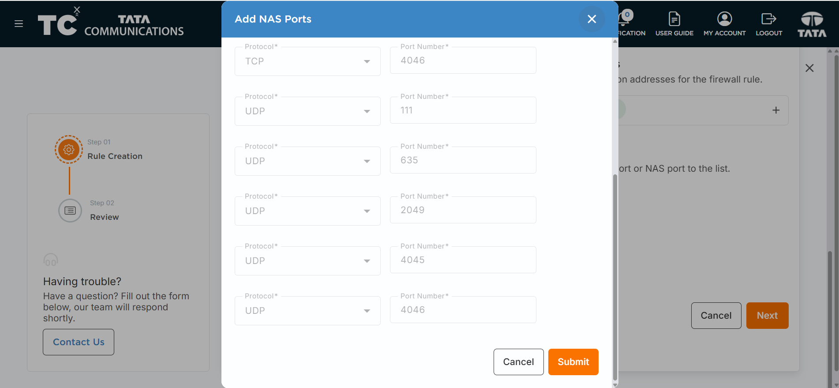This screenshot has height=388, width=839.
Task: Submit the NAS ports form
Action: click(x=573, y=362)
